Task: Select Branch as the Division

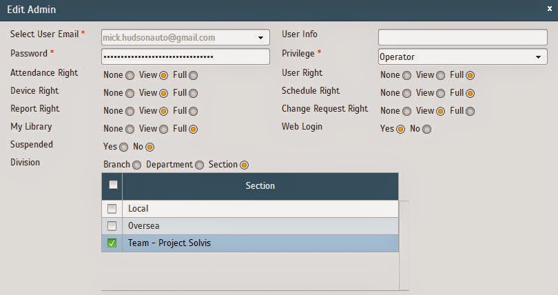Action: pyautogui.click(x=136, y=165)
